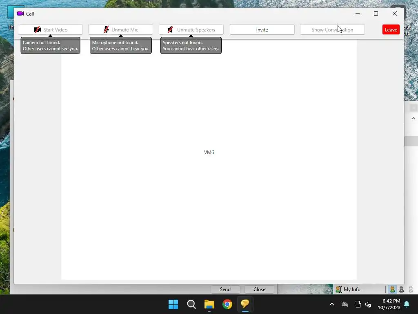Click the Microphone not found tooltip
Viewport: 418px width, 314px height.
[x=121, y=46]
